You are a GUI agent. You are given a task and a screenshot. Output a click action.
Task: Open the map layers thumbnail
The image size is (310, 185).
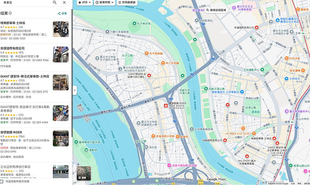[84, 173]
